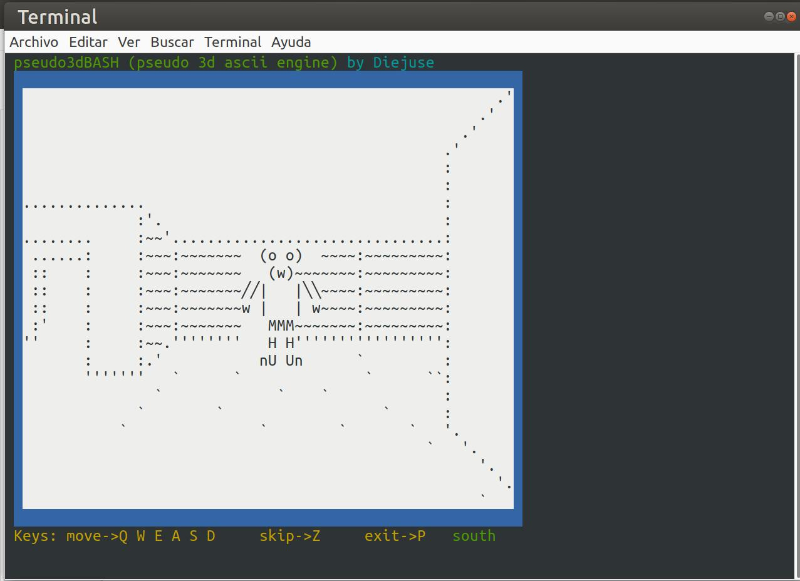Open the Ver menu
This screenshot has width=800, height=581.
tap(128, 42)
